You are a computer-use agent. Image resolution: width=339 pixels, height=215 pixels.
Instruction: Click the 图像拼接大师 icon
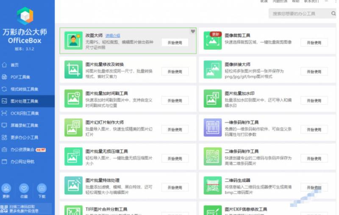coord(213,70)
